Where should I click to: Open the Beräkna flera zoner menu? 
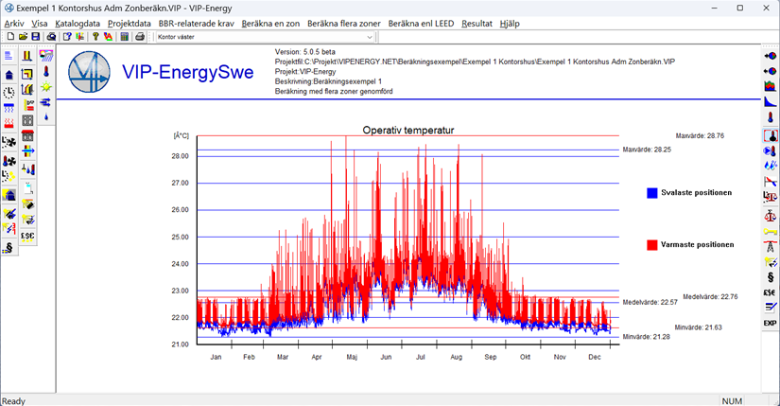(344, 23)
